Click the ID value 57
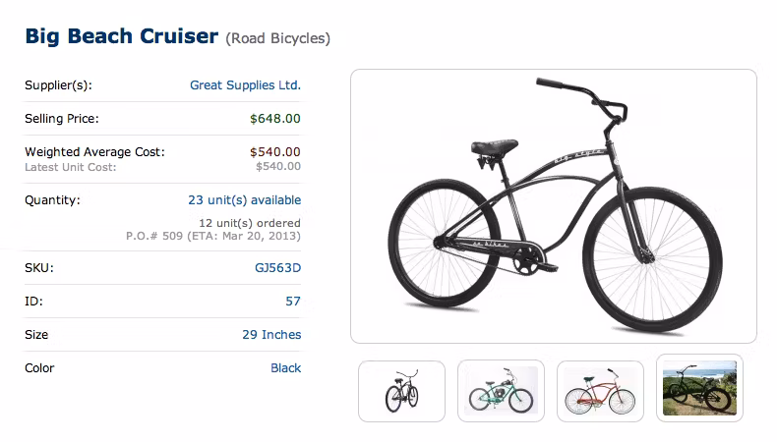 tap(293, 302)
